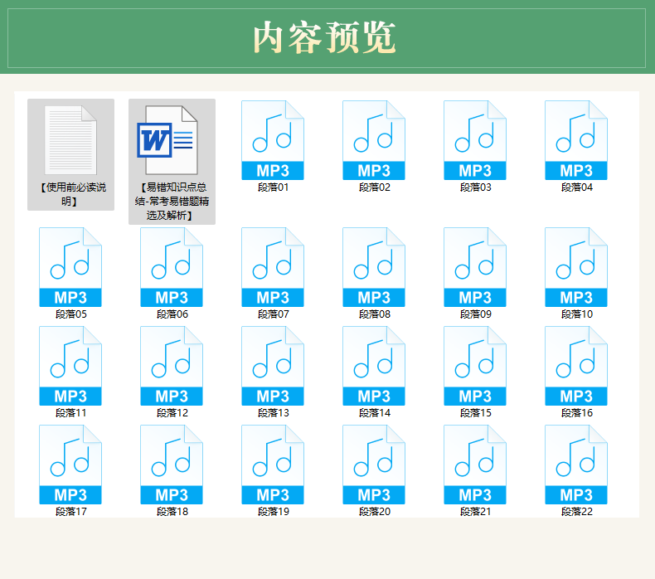
Task: Click the file name label 段落18
Action: point(172,511)
